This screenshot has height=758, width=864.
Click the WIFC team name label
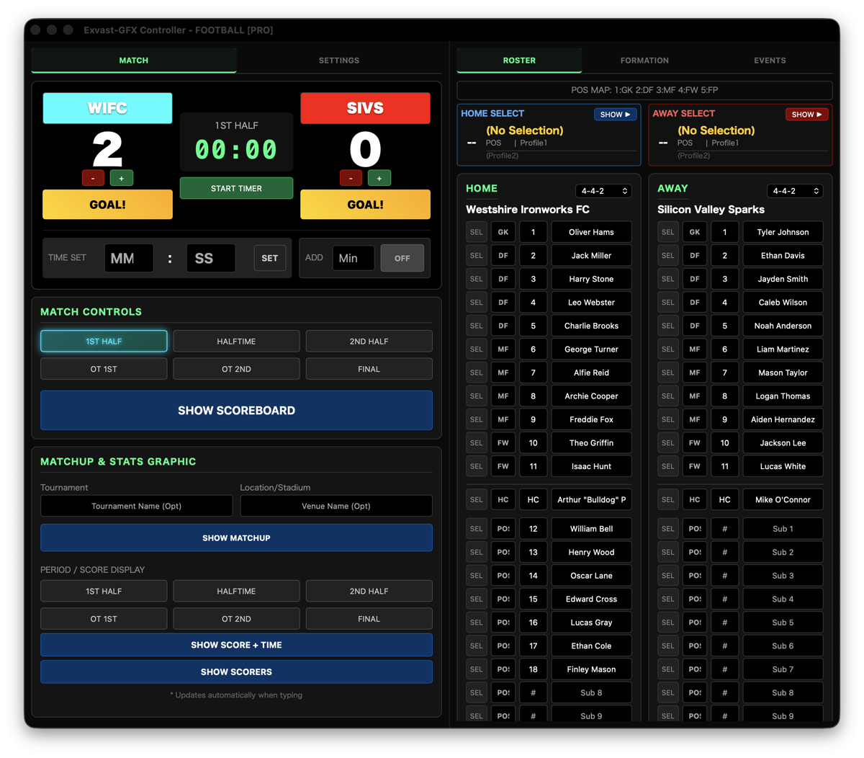107,108
